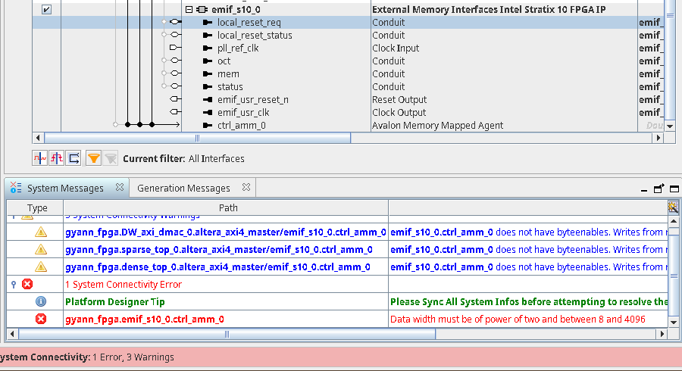Screen dimensions: 682x371
Task: Click the 'Reset Output' description cell
Action: coord(399,99)
